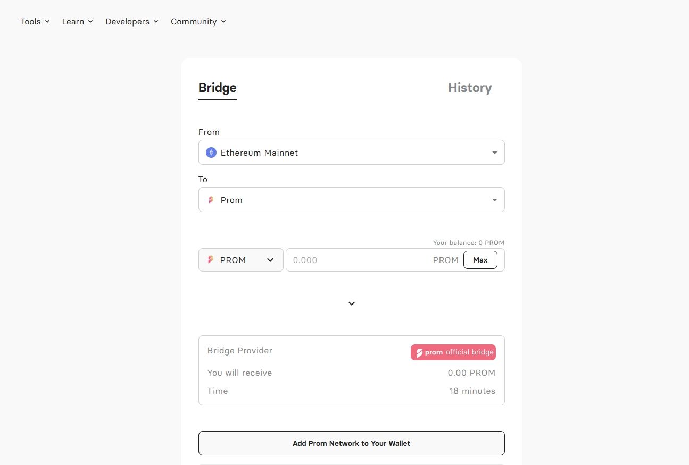Click the 'Time' label
689x465 pixels.
tap(218, 391)
